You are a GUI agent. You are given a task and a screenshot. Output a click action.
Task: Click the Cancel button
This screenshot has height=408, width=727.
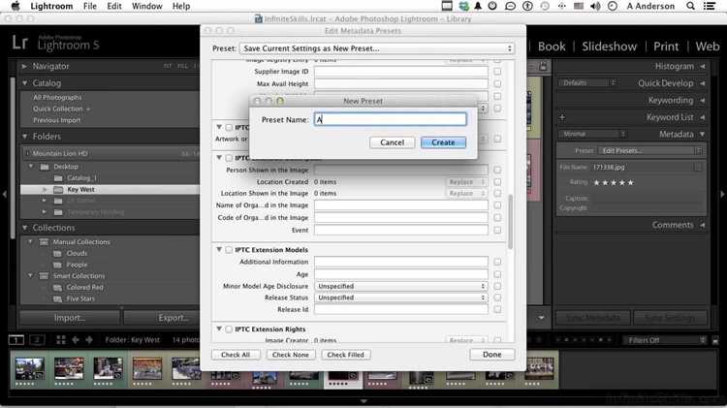click(393, 142)
